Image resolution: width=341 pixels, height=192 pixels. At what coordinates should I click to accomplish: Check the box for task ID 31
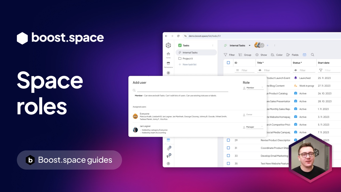(x=228, y=148)
